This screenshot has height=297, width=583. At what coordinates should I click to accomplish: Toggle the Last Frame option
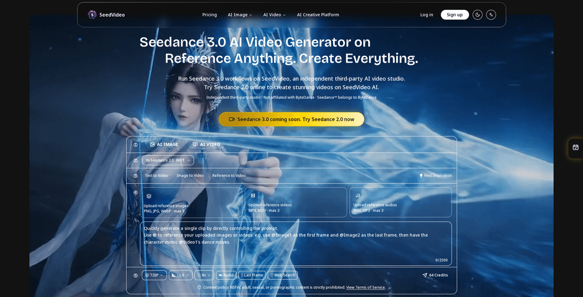(252, 275)
